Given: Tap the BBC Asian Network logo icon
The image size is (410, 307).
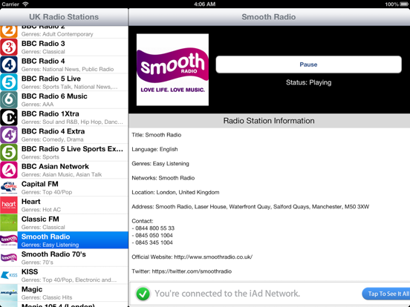Looking at the screenshot, I should 9,170.
